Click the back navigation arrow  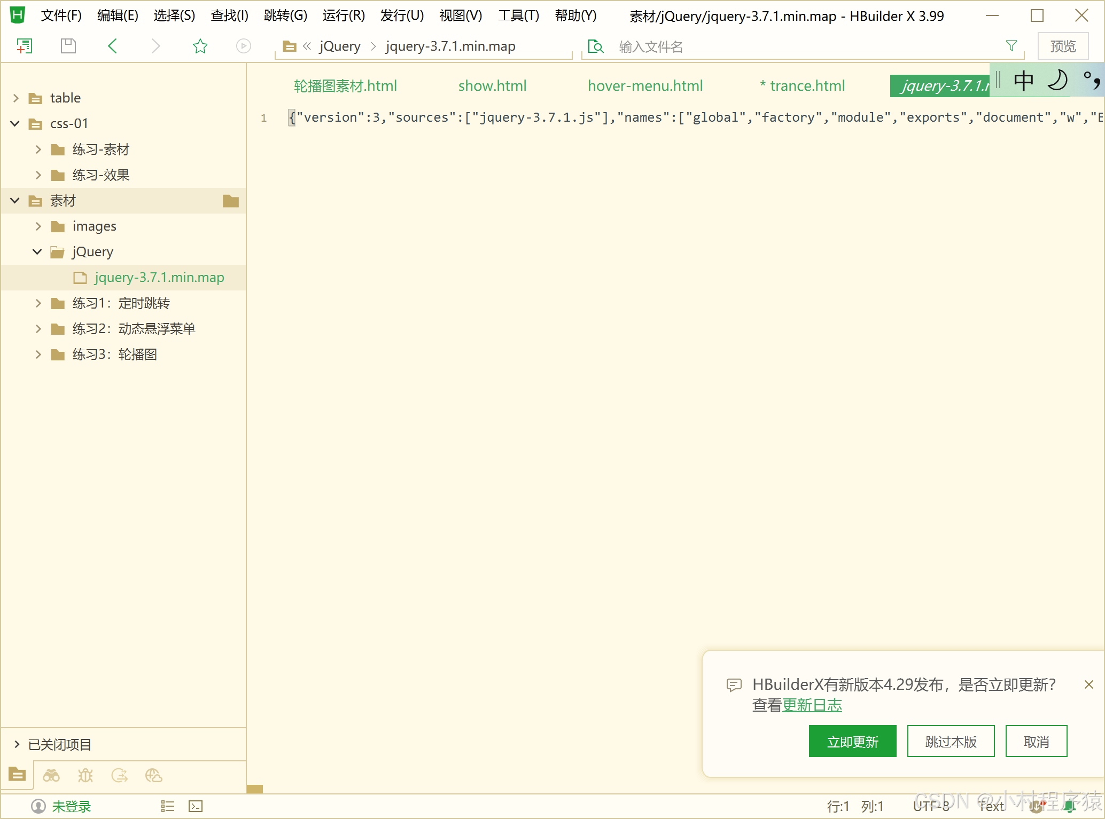[x=112, y=46]
